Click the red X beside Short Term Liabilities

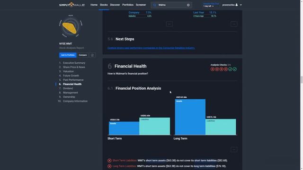pos(109,161)
